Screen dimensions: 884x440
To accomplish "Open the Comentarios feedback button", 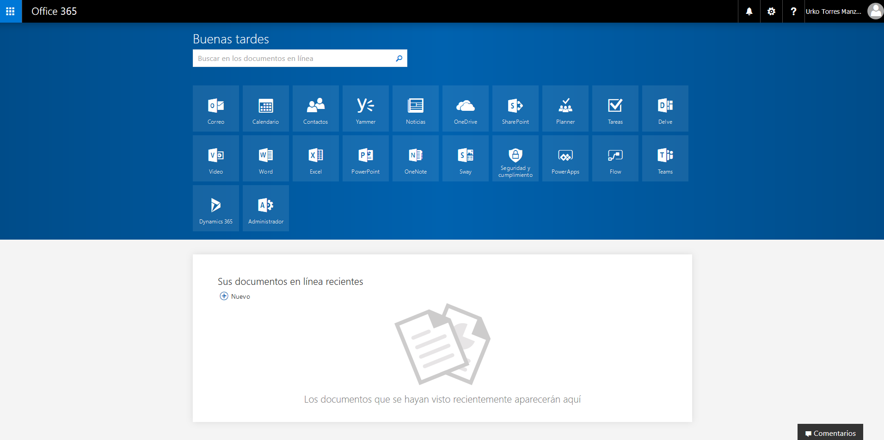I will [830, 433].
